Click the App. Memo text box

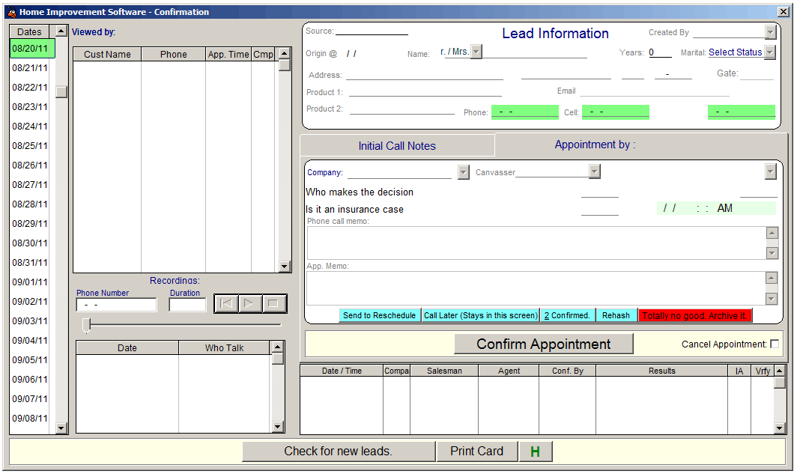[536, 288]
